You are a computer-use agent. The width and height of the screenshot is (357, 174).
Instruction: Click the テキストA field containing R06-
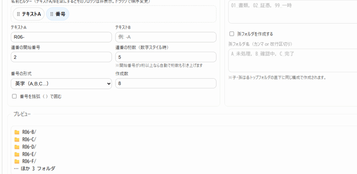coord(61,37)
